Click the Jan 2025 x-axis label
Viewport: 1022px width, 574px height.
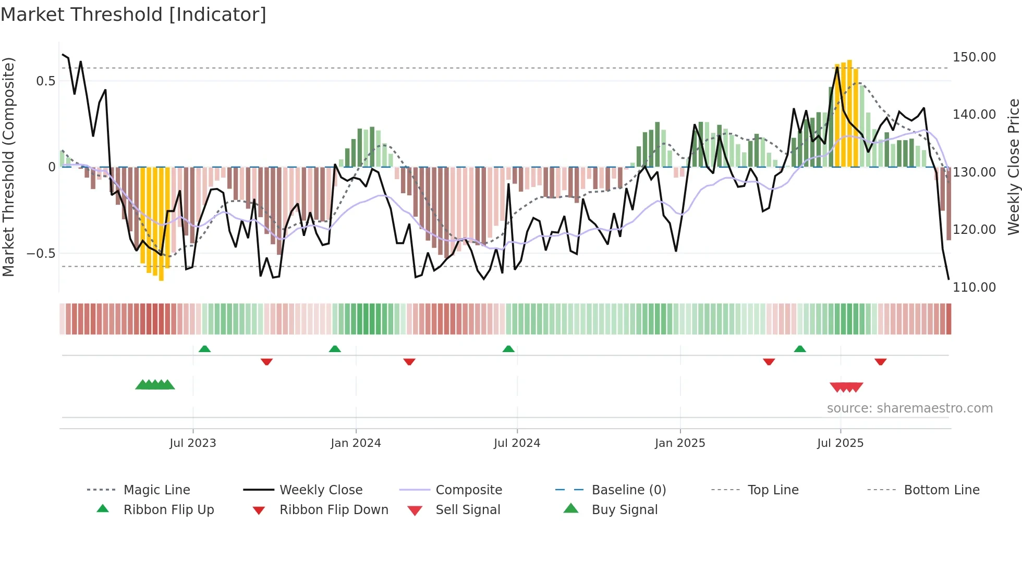pos(680,443)
